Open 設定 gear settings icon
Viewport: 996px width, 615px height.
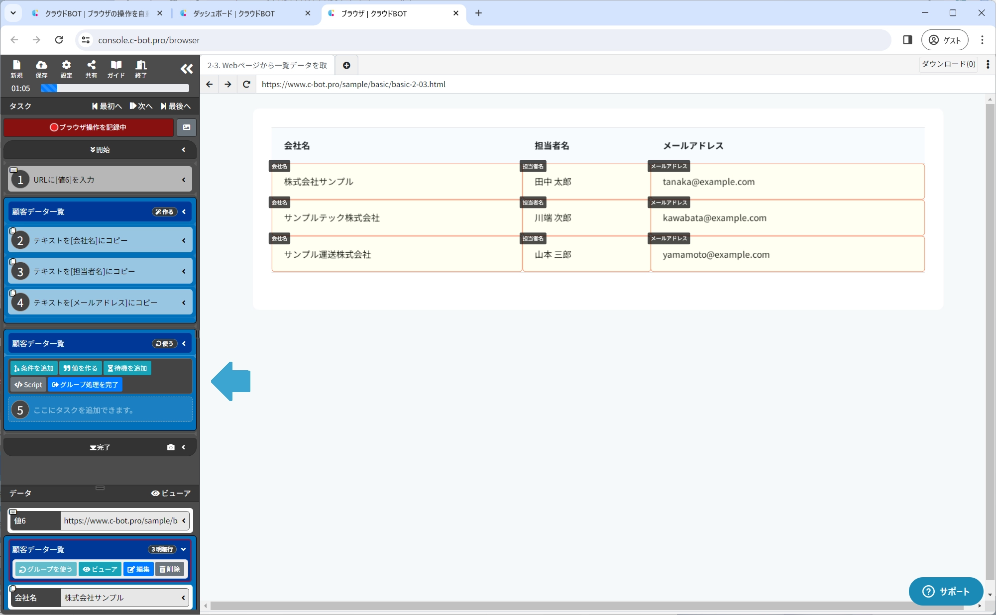coord(66,69)
